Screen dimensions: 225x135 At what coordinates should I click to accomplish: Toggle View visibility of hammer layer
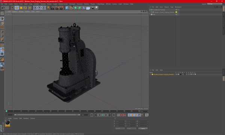click(x=178, y=74)
